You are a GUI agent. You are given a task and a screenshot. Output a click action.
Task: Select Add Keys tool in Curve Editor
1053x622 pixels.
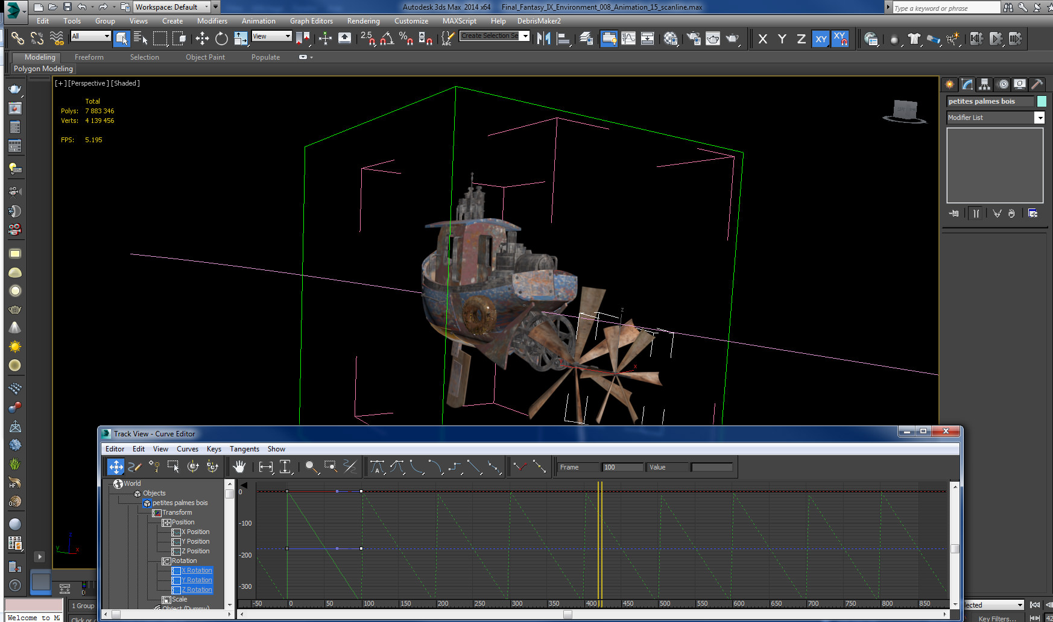(154, 466)
